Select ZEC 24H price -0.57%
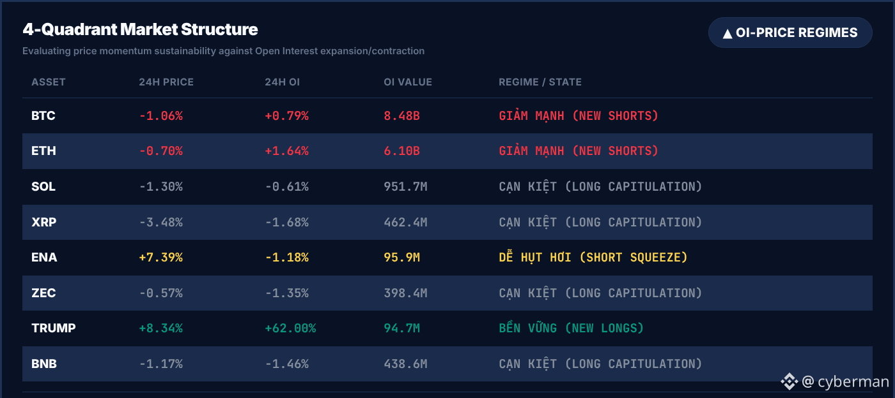The image size is (895, 398). tap(160, 293)
